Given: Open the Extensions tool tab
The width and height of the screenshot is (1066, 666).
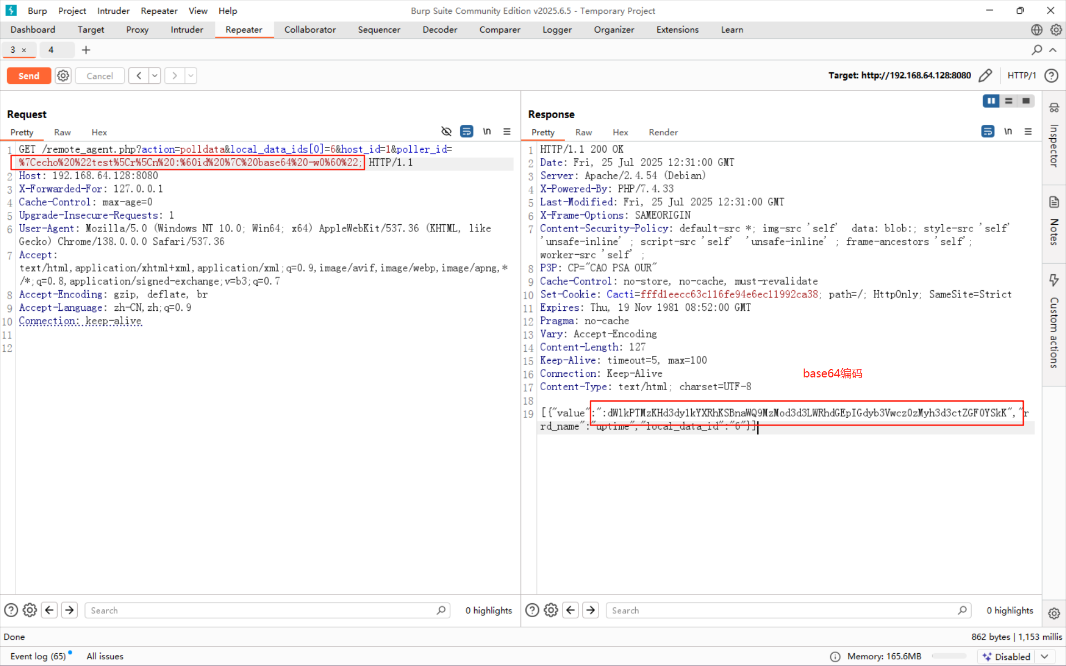Looking at the screenshot, I should click(677, 29).
